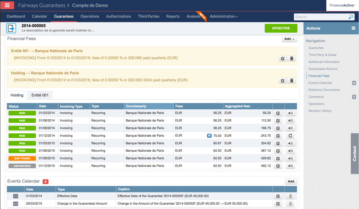Click the Fairways Guarantees breadcrumb

42,5
